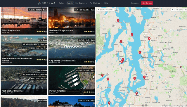The image size is (187, 107).
Task: Click the map pin near Bothell
Action: coord(149,39)
